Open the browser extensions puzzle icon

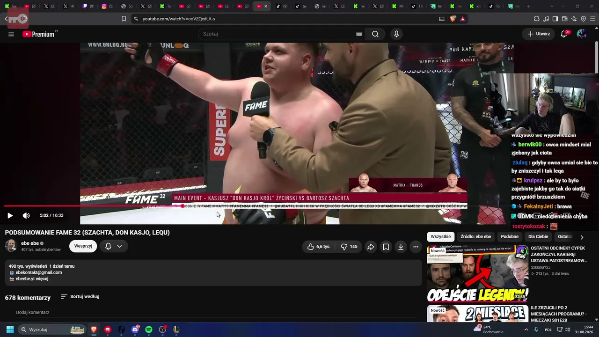tap(537, 19)
